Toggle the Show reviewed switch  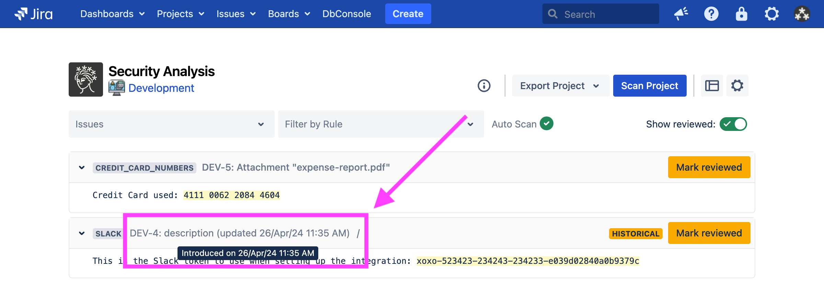pyautogui.click(x=733, y=124)
